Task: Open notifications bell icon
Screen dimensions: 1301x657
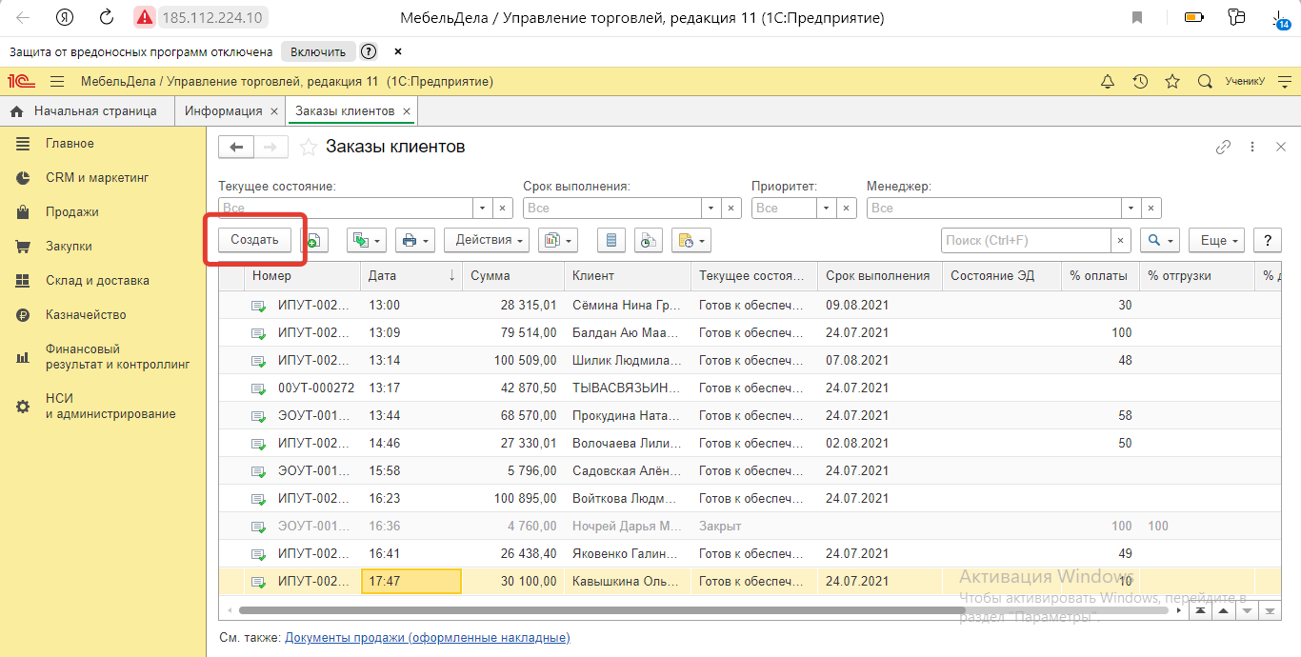Action: (1107, 82)
